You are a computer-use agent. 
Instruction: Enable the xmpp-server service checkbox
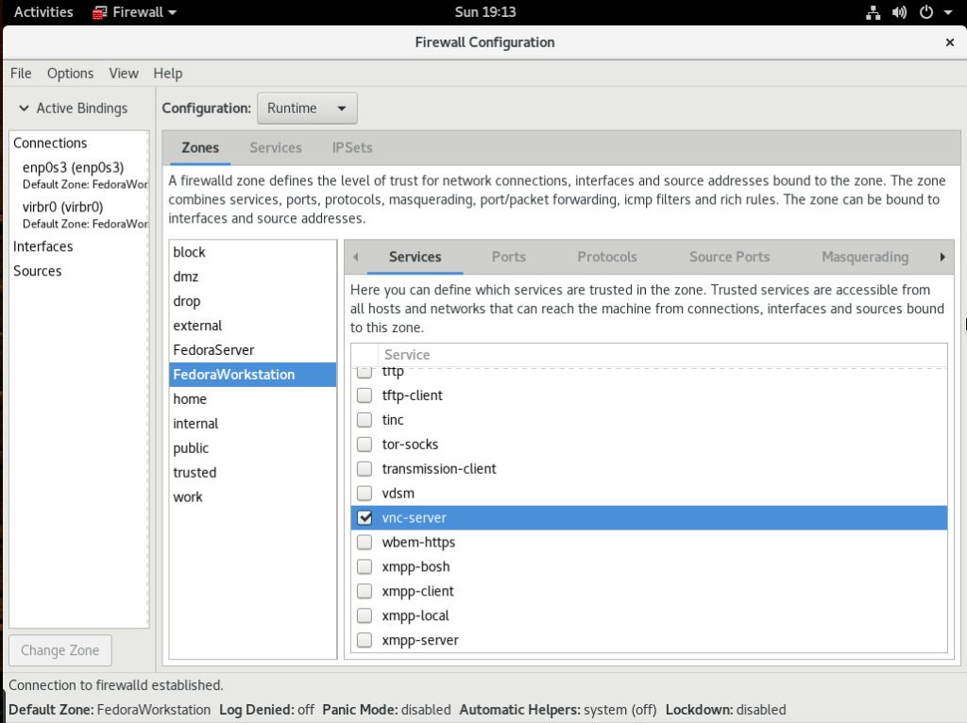point(365,641)
